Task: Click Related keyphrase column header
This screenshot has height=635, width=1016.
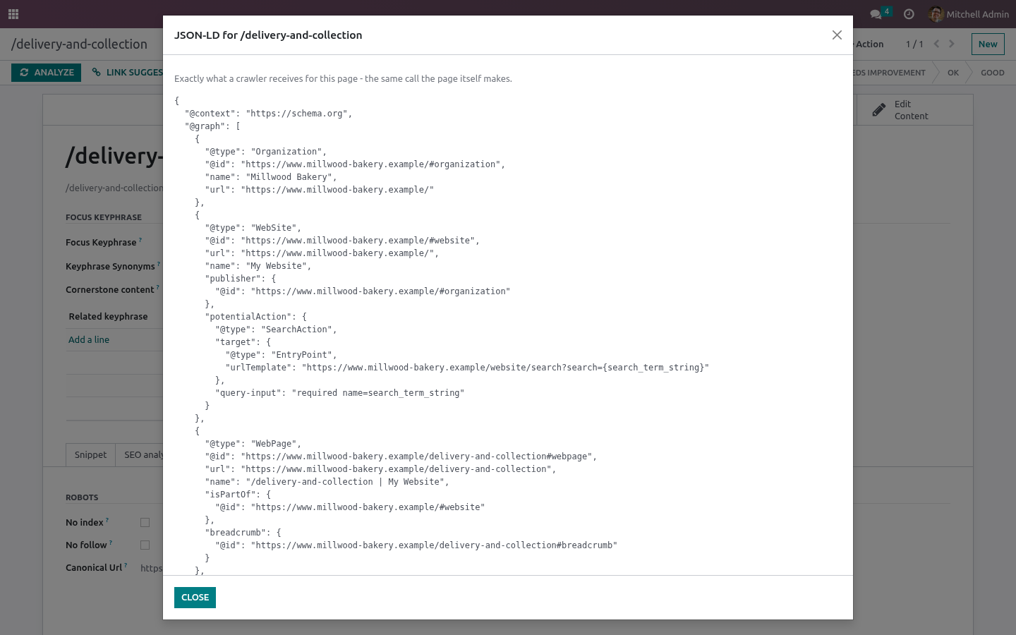Action: [x=108, y=317]
